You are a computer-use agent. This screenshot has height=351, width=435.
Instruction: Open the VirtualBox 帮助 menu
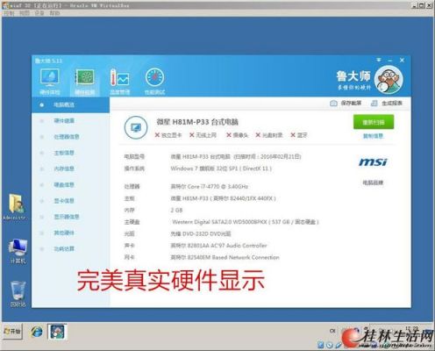(x=54, y=13)
